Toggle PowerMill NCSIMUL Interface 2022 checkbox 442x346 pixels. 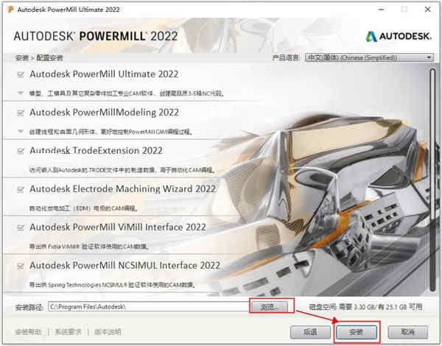[x=21, y=266]
